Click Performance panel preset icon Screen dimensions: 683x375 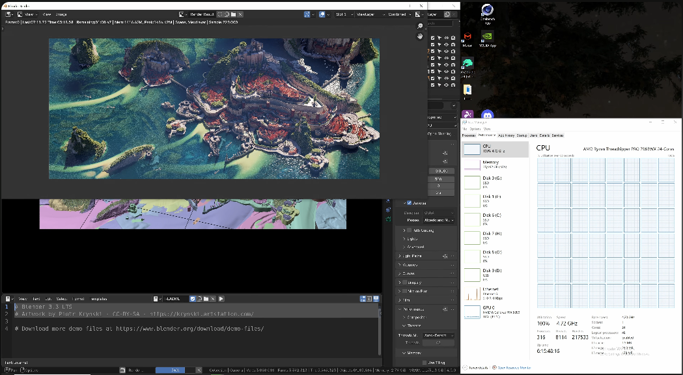445,309
